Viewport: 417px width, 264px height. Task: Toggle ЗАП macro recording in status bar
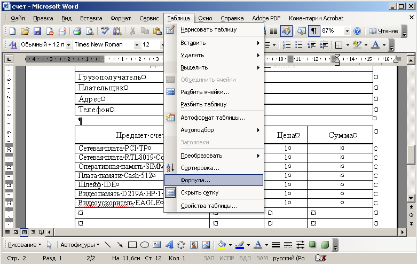point(209,258)
